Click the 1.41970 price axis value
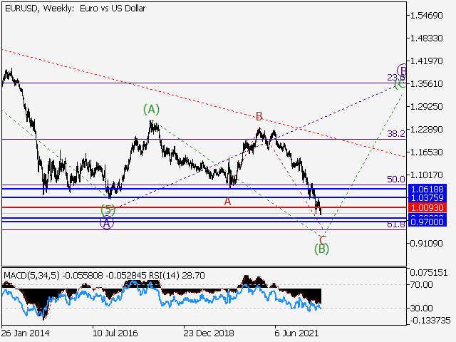This screenshot has width=456, height=342. [x=426, y=61]
